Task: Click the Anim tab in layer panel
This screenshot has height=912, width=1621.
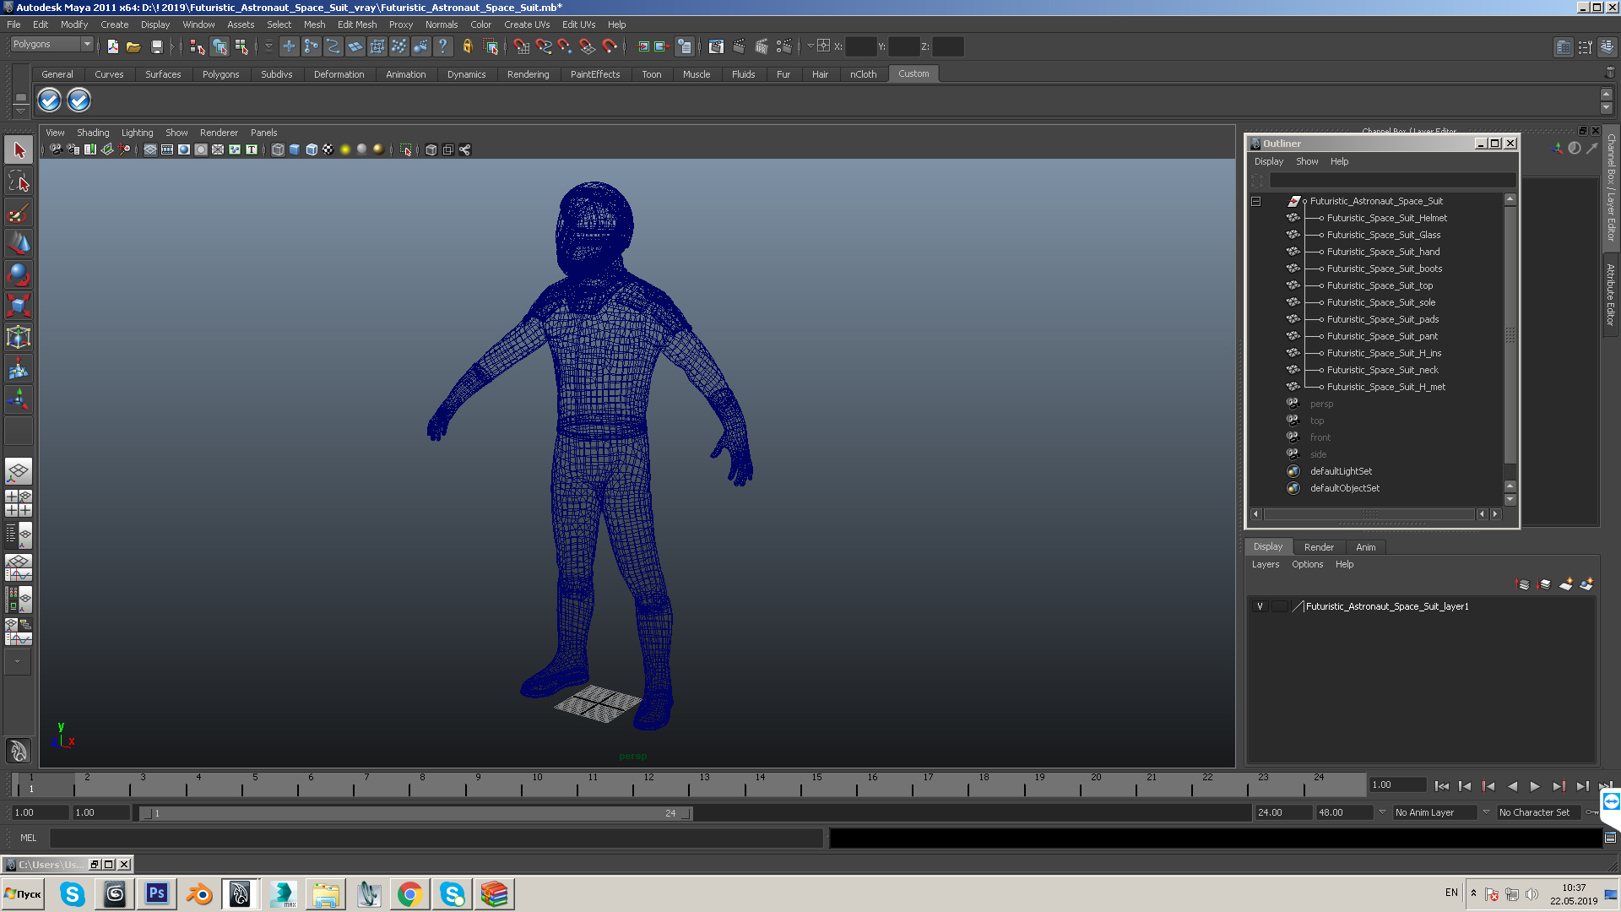Action: 1363,546
